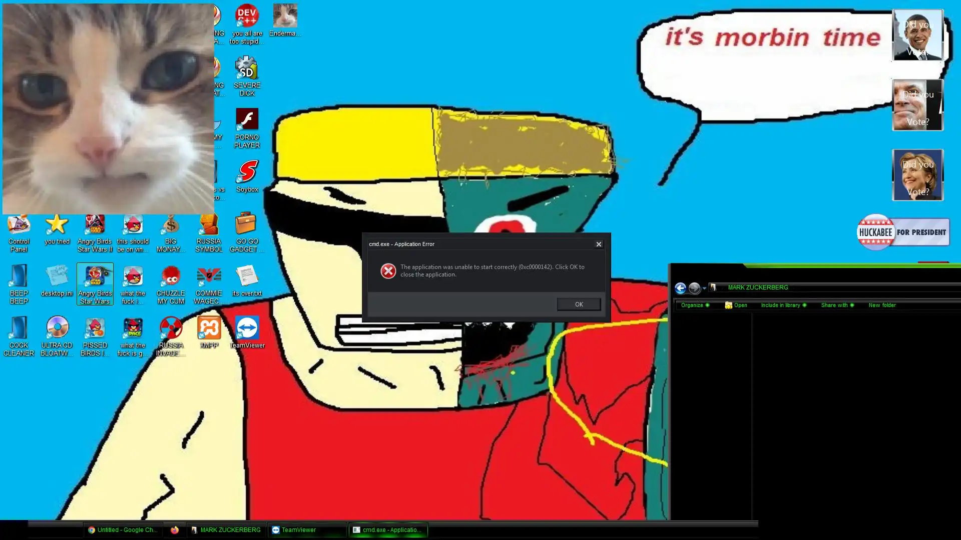
Task: Select the CHUZZLE MY CUM icon
Action: [x=171, y=277]
